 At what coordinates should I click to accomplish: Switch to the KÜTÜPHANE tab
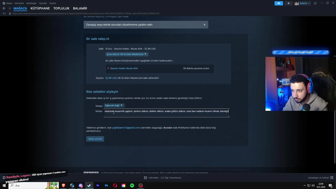pyautogui.click(x=40, y=8)
